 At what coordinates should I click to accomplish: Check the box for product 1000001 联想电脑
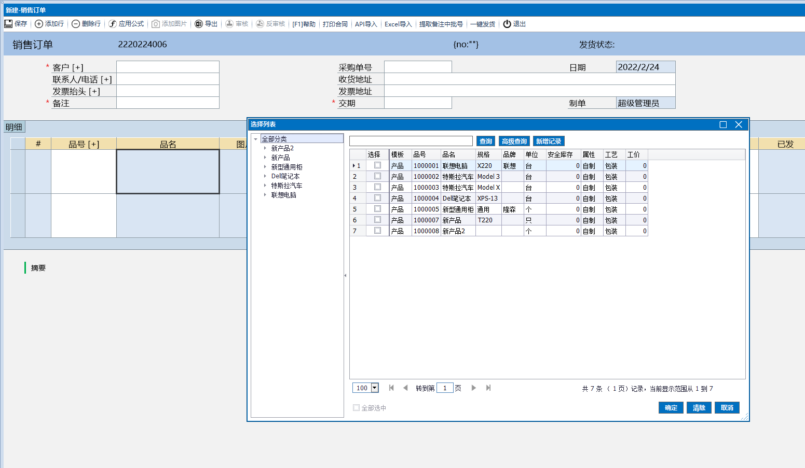click(377, 165)
